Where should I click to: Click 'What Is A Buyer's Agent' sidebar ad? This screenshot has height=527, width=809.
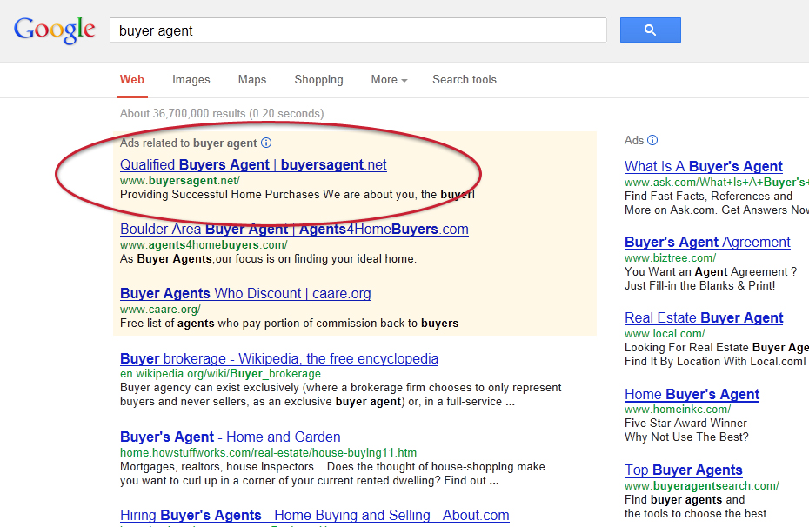703,167
